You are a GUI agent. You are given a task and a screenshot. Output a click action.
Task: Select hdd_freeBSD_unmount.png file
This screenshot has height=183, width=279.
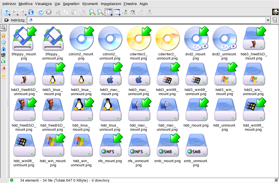coord(53,115)
